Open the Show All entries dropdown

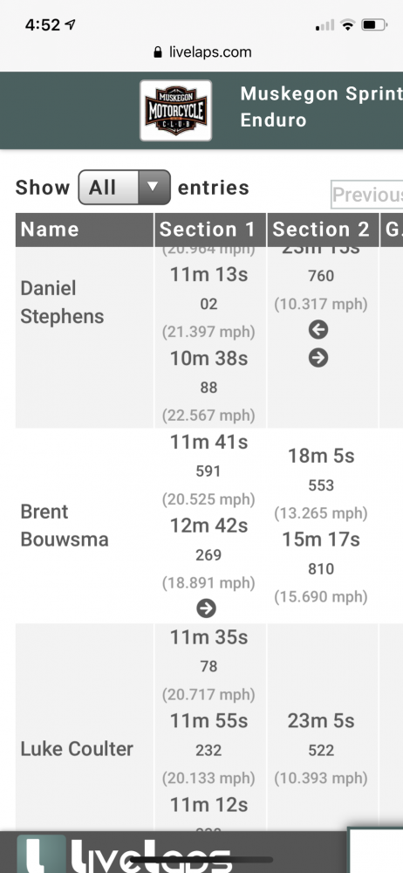pos(124,188)
